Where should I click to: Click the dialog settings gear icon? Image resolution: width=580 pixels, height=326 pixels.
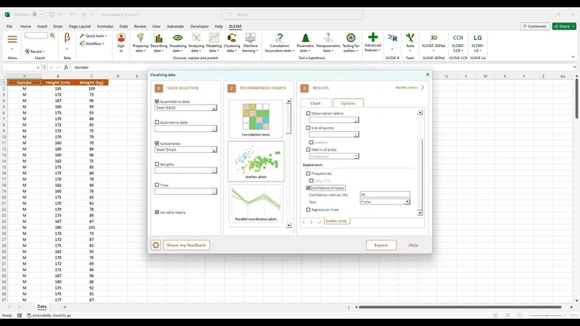point(156,245)
